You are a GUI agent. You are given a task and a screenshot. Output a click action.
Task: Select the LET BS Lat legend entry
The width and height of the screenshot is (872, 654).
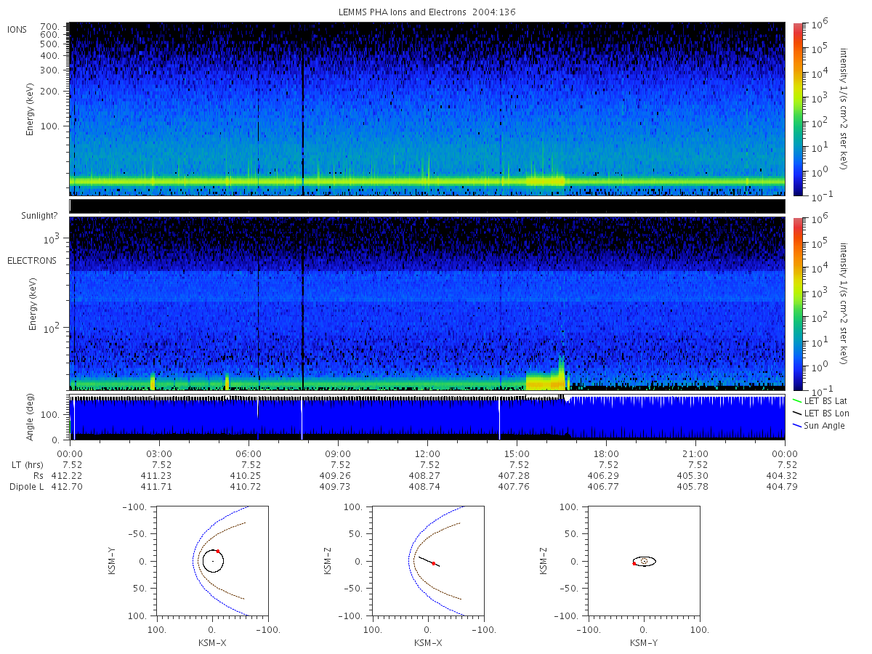click(x=820, y=400)
